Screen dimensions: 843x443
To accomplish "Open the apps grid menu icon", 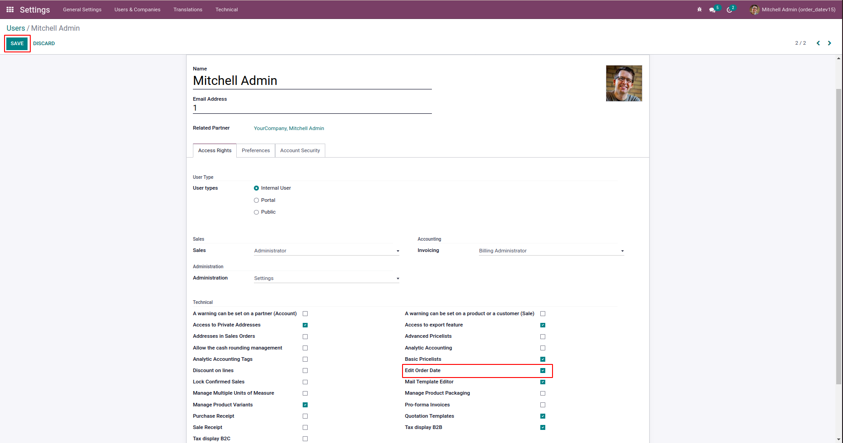I will tap(10, 9).
